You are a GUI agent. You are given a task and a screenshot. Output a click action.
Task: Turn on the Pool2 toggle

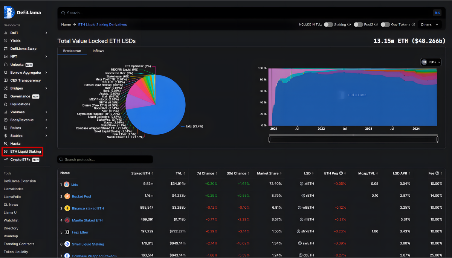point(358,24)
